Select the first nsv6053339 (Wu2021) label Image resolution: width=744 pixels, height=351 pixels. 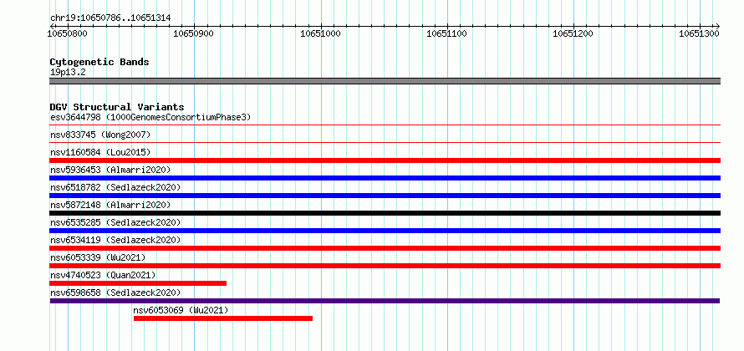point(98,257)
